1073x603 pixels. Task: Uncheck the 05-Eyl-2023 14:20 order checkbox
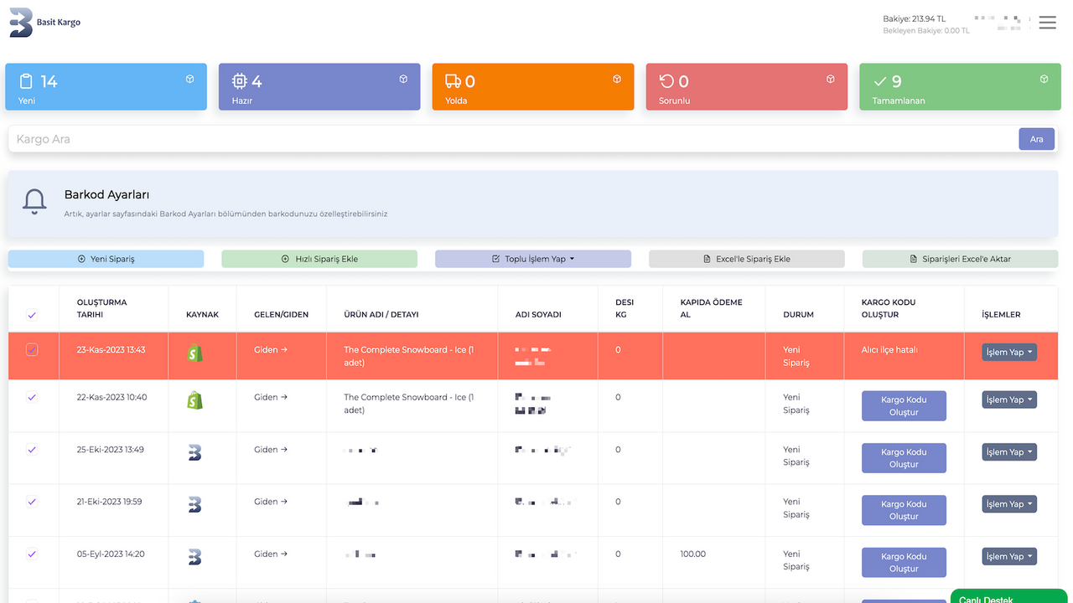32,554
